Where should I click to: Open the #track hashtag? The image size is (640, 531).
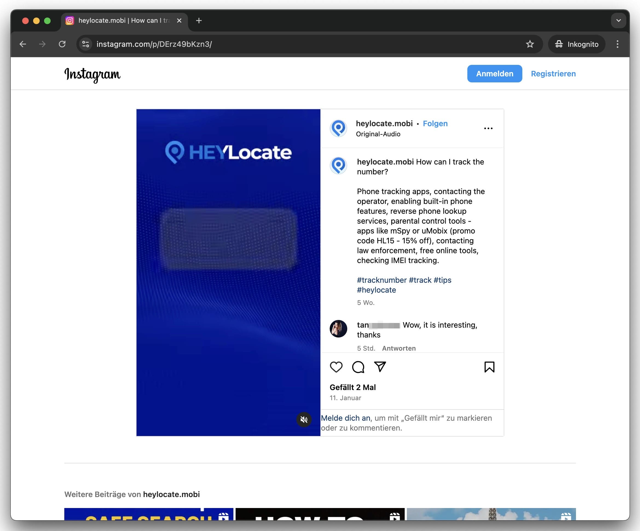click(x=420, y=280)
